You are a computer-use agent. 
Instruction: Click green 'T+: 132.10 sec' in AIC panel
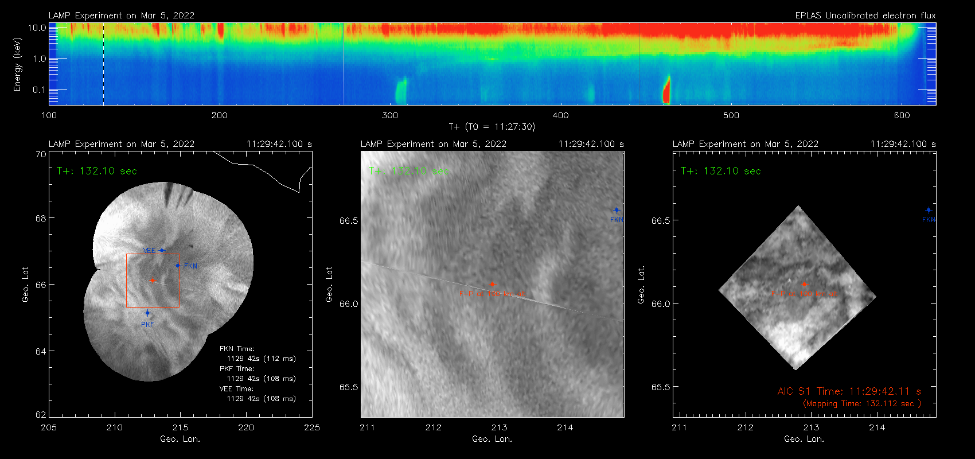pos(721,171)
